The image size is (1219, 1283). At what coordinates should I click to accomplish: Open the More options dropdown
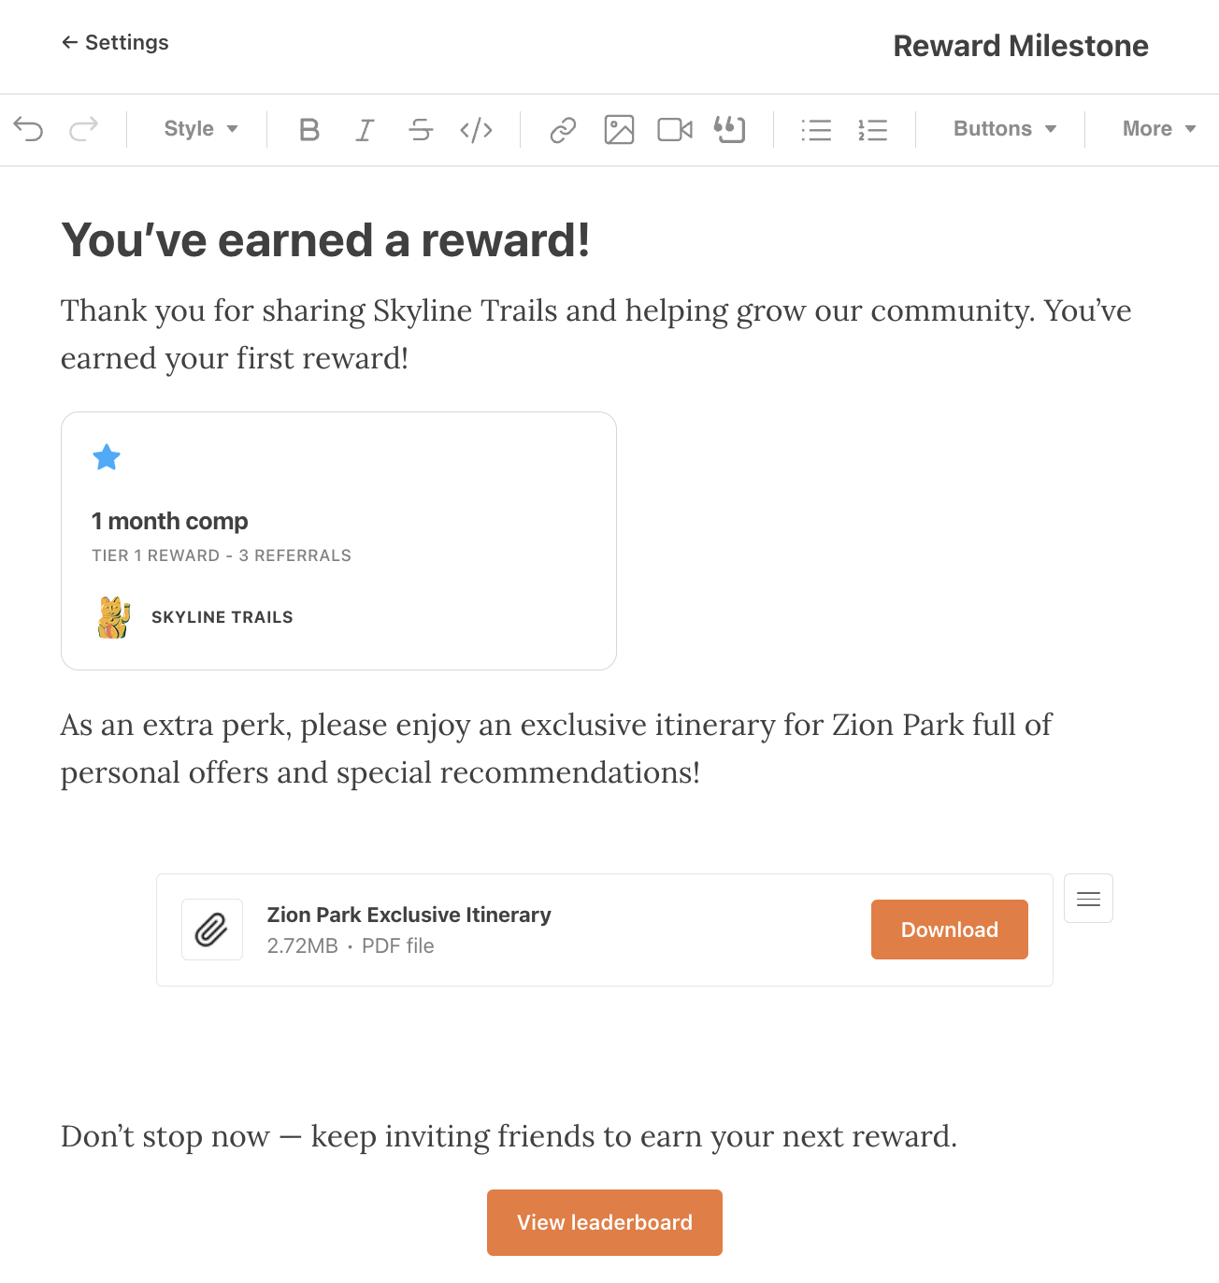1159,129
